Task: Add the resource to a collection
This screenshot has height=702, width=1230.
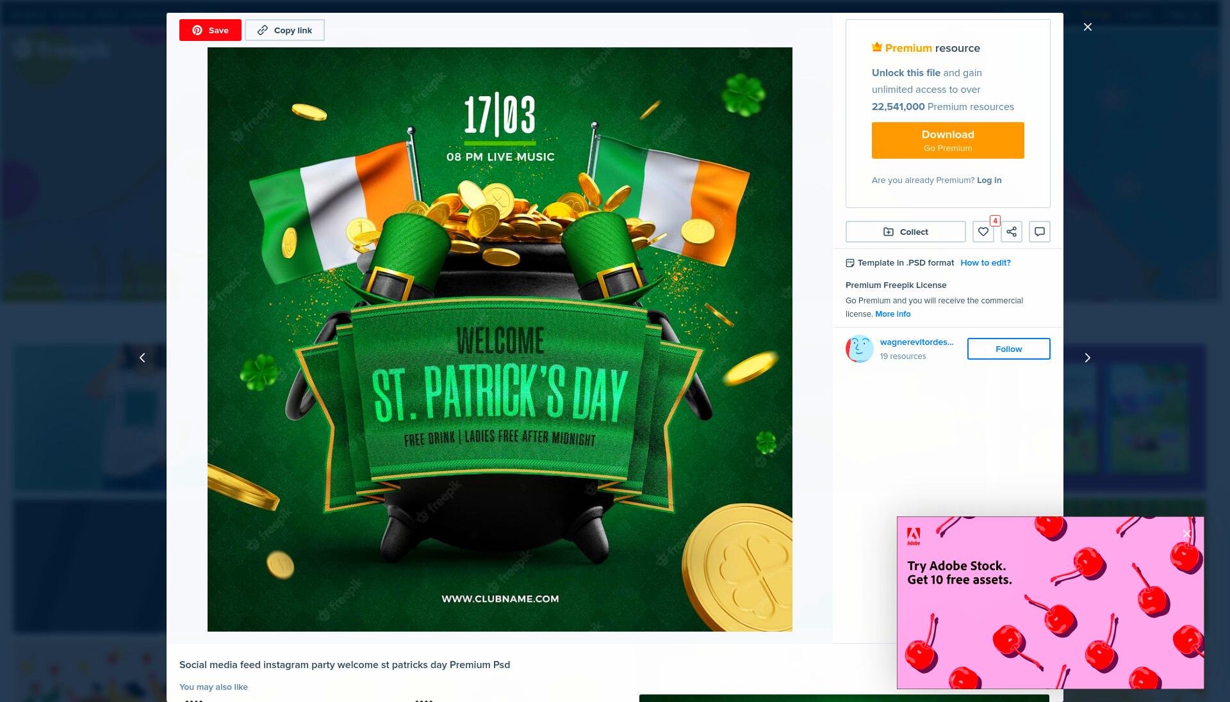Action: point(905,232)
